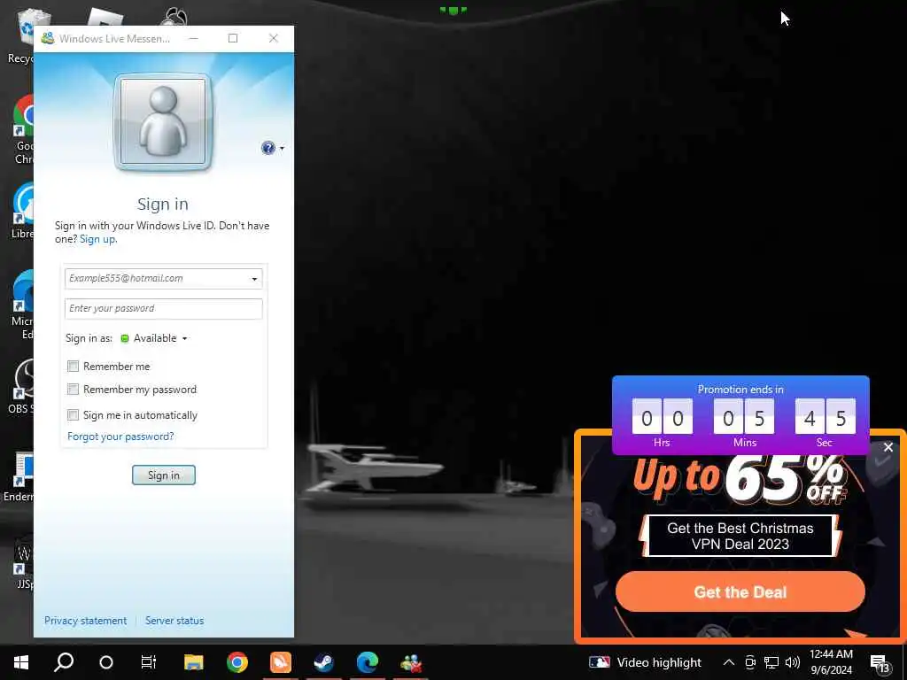Enable the Sign me in automatically checkbox
The image size is (907, 680).
click(x=73, y=414)
